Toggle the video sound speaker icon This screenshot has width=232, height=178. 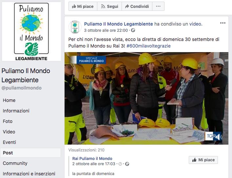(x=219, y=137)
